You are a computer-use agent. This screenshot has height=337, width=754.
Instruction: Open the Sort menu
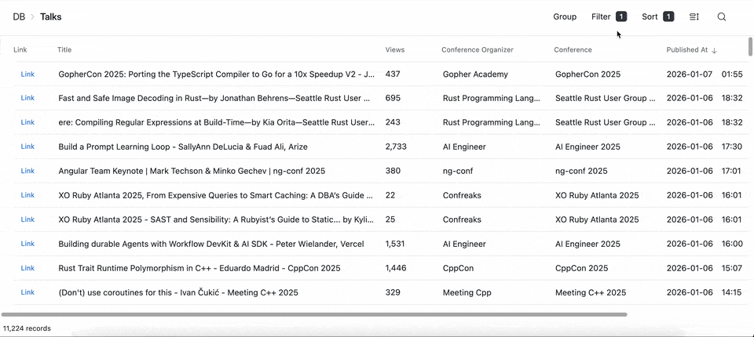coord(658,16)
